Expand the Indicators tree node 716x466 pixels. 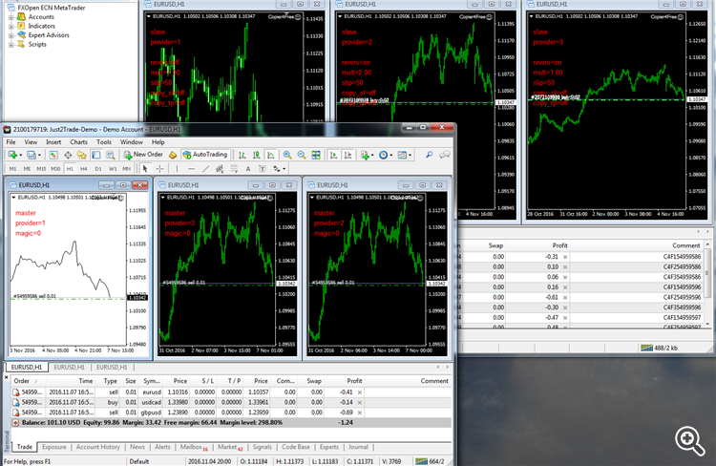tap(11, 26)
